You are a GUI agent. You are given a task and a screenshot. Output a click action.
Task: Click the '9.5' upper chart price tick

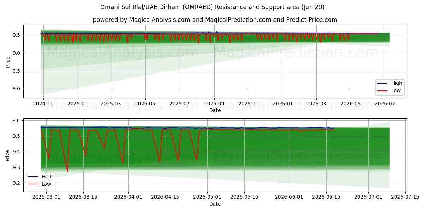(x=17, y=35)
